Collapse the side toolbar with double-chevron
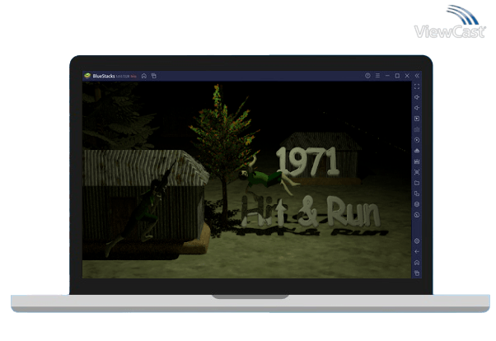The image size is (496, 341). [417, 76]
